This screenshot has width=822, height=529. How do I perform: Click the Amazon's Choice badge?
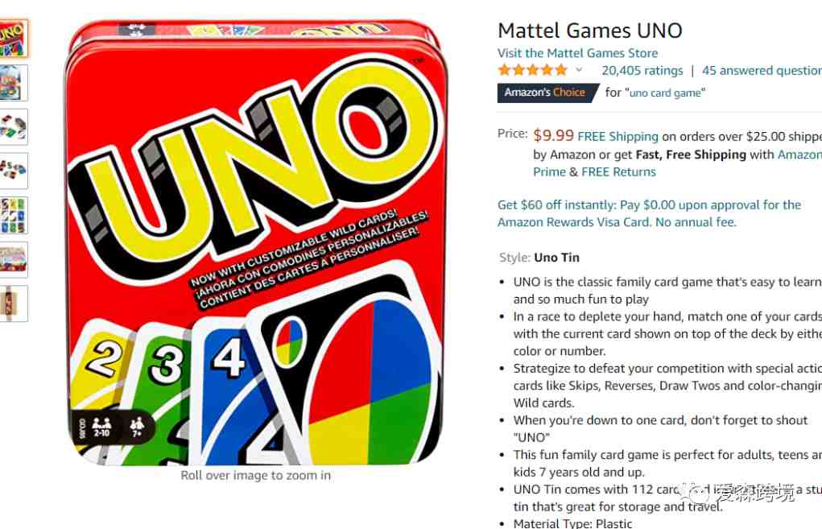(546, 93)
